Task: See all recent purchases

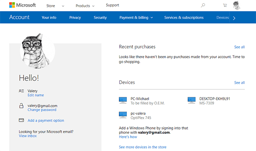Action: [240, 47]
